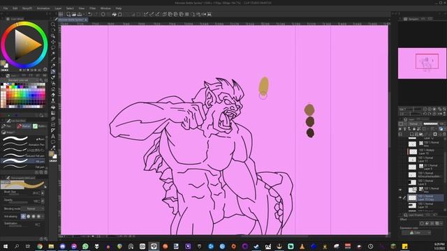The image size is (447, 251).
Task: Select the Balloon speech bubble tool
Action: [x=53, y=142]
